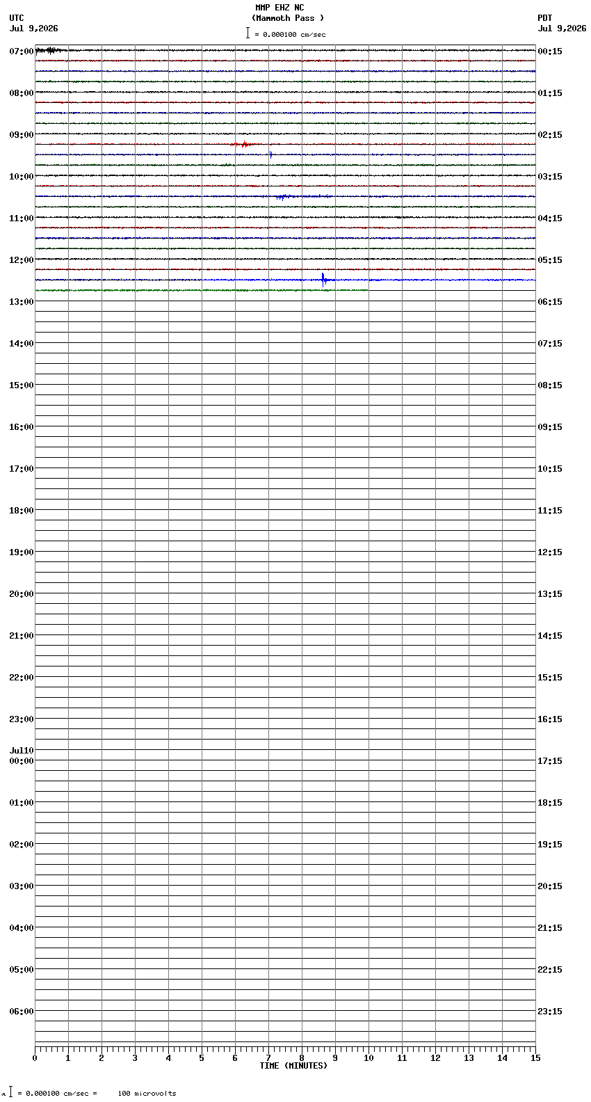Screen dimensions: 591x1102
Task: Click the '100 microvolts' text at bottom
Action: tap(147, 1094)
